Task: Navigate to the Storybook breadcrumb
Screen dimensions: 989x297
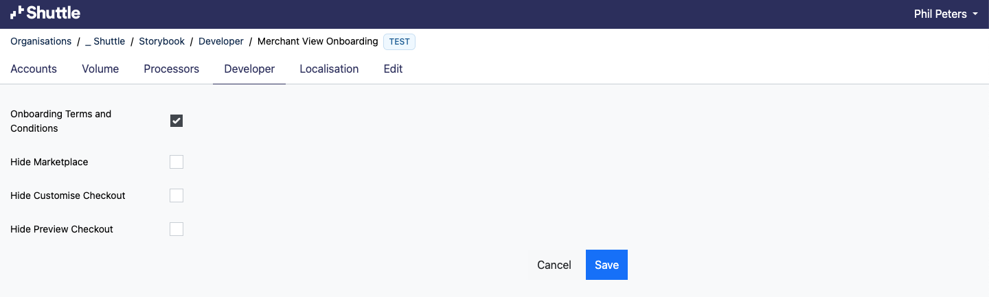Action: pyautogui.click(x=161, y=41)
